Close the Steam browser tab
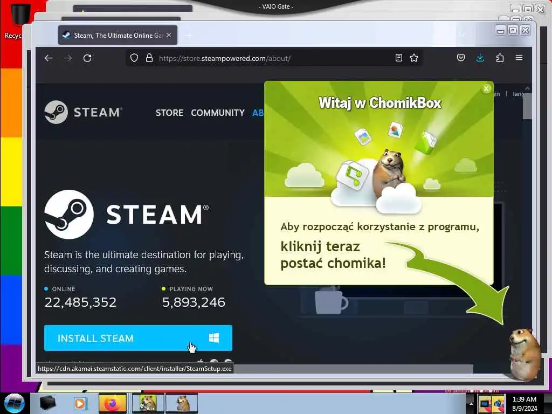The height and width of the screenshot is (414, 552). pyautogui.click(x=169, y=35)
